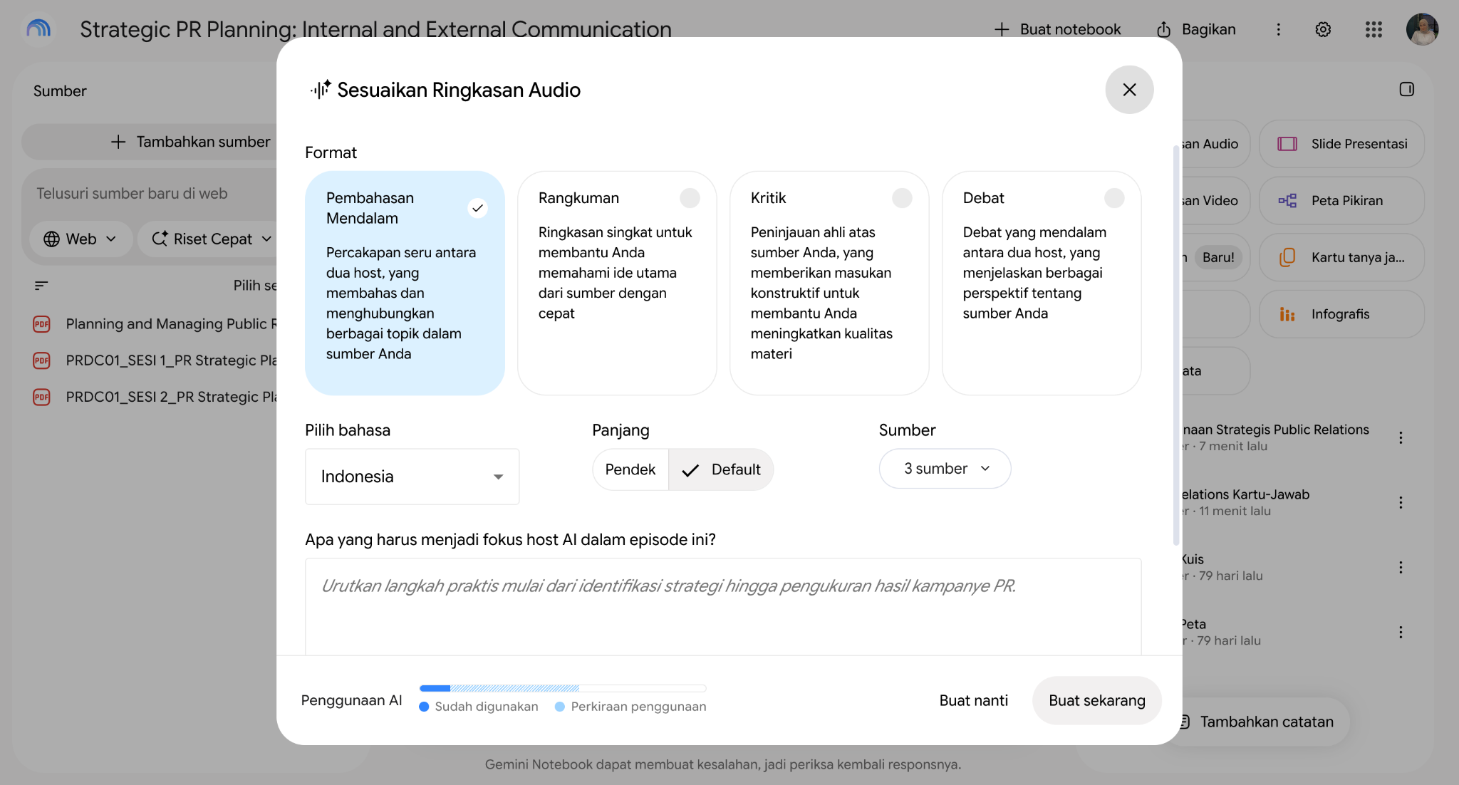
Task: Open the notebook three-dot options menu
Action: coord(1278,29)
